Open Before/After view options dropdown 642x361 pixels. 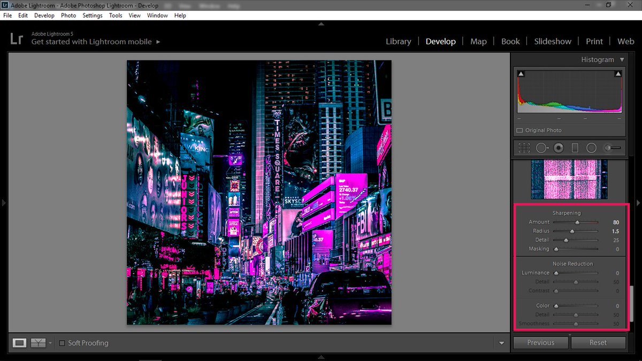click(x=50, y=343)
